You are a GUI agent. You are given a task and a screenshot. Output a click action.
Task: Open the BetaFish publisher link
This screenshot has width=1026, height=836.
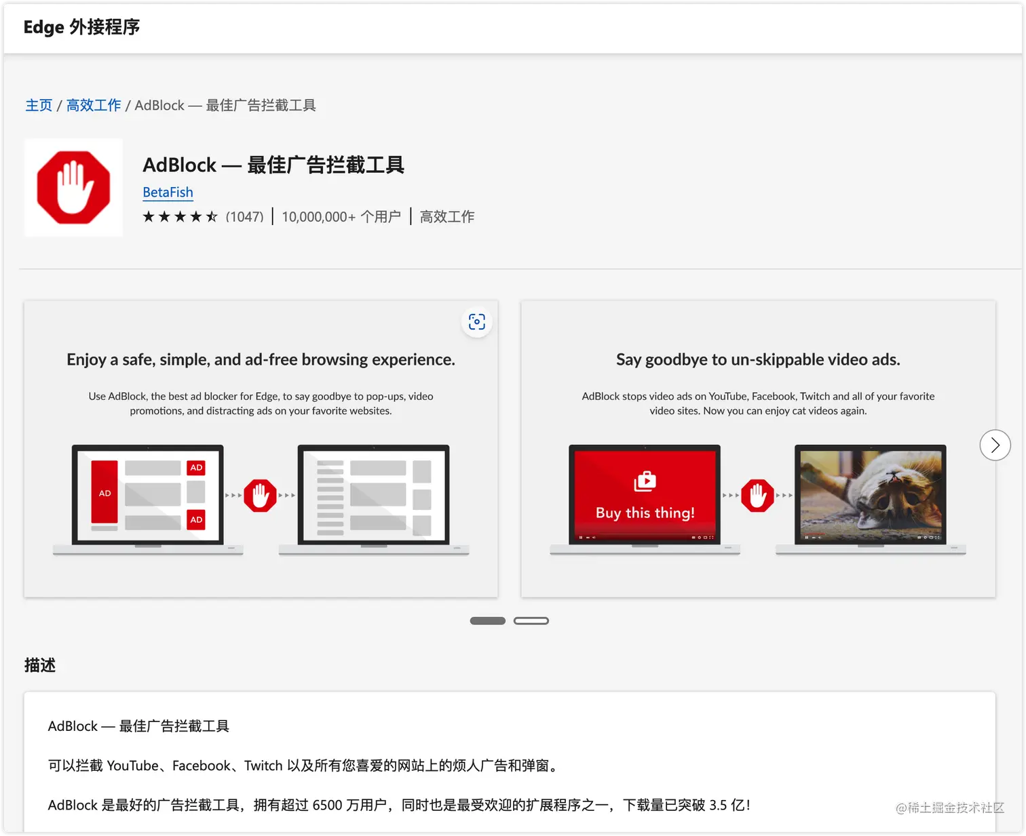click(x=168, y=193)
